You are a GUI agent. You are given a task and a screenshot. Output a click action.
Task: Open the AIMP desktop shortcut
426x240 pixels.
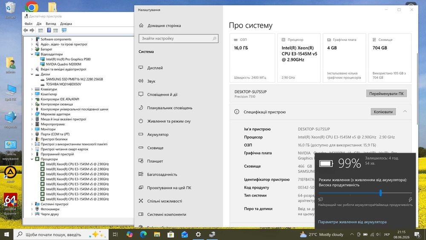tap(10, 174)
